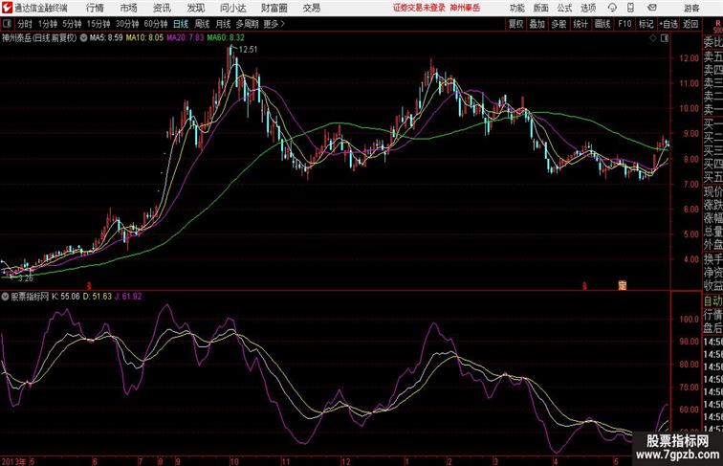The image size is (723, 466).
Task: Click the 自动 label in side panel
Action: pyautogui.click(x=712, y=300)
